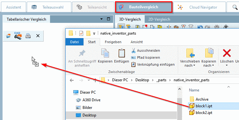The image size is (239, 120).
Task: Switch to the Teileauswahl tab
Action: [x=49, y=7]
